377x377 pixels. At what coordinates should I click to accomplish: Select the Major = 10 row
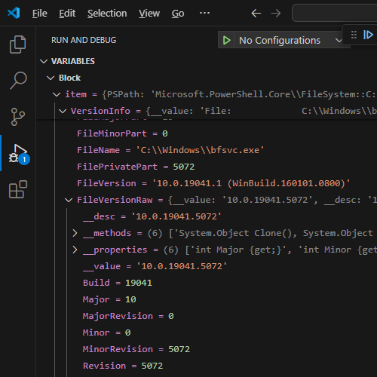coord(207,299)
